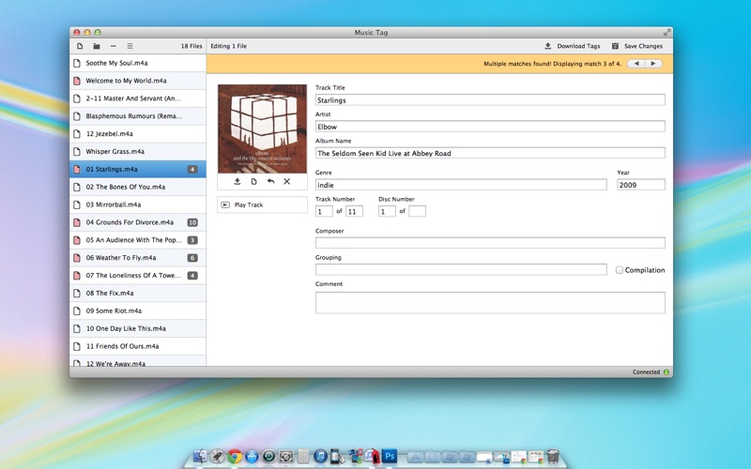Click download artwork icon under album cover
The height and width of the screenshot is (469, 751).
click(238, 181)
